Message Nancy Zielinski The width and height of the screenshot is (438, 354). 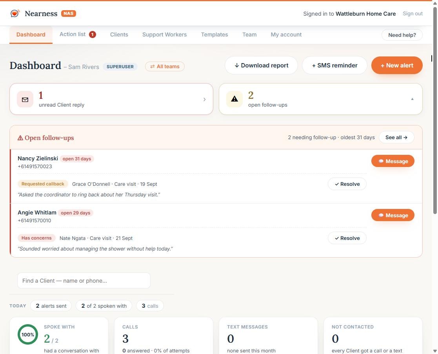point(393,161)
